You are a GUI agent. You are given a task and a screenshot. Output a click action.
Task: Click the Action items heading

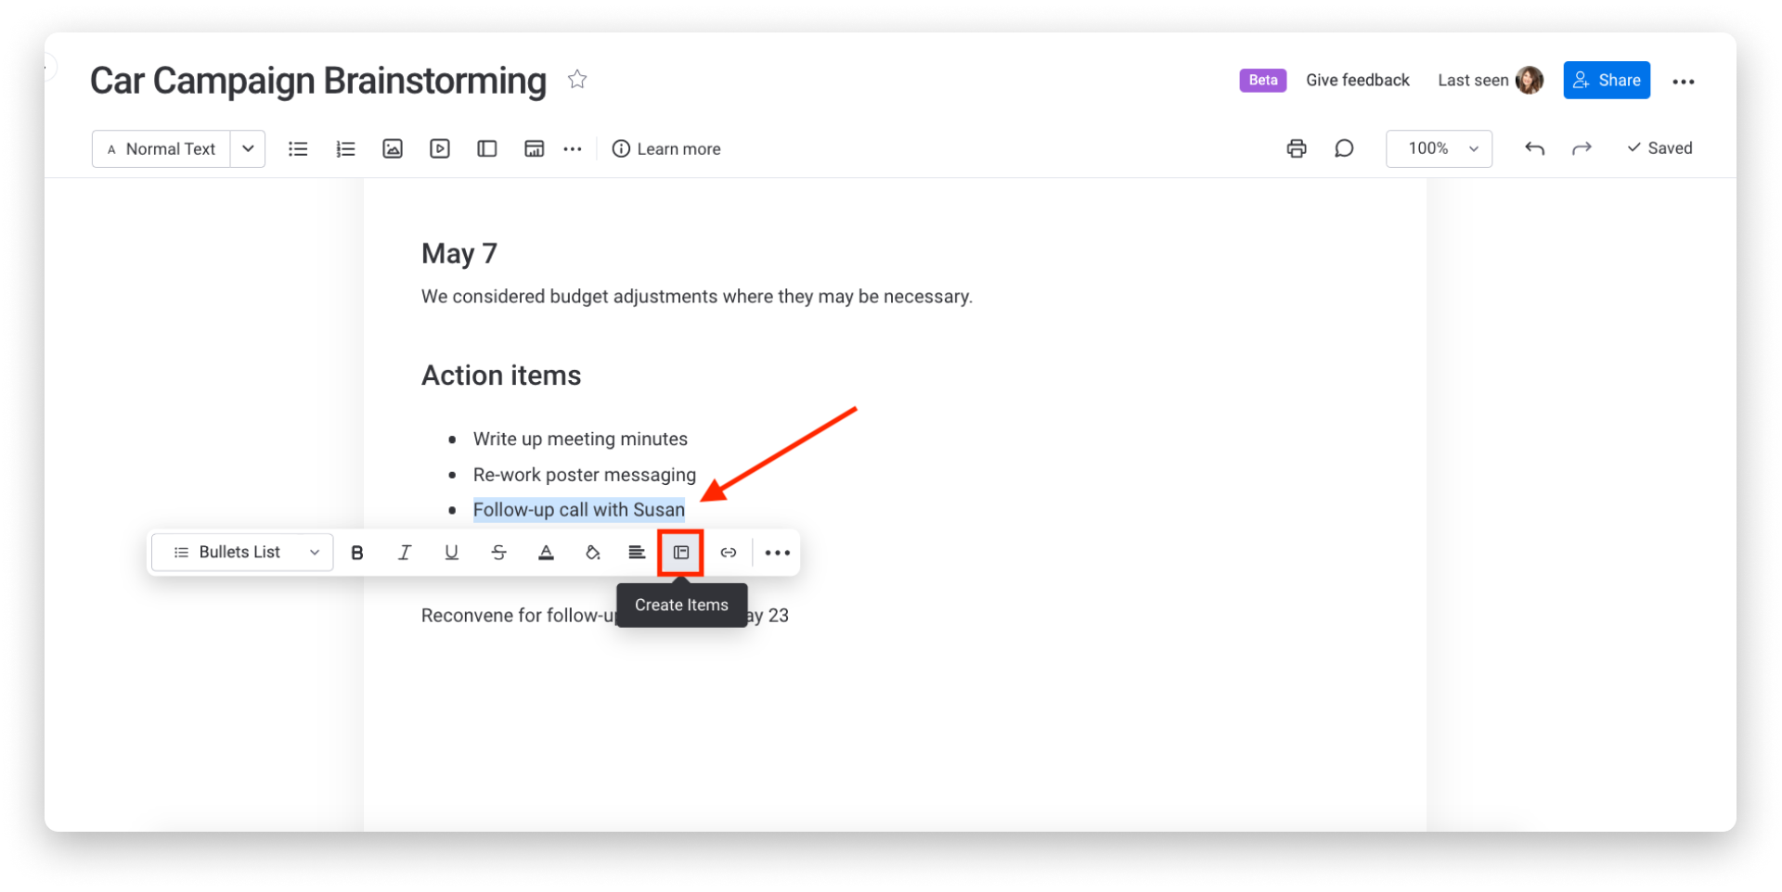(501, 376)
